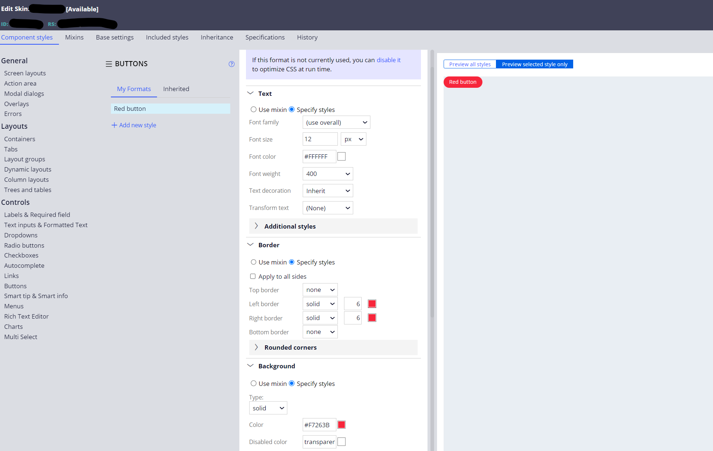Image resolution: width=713 pixels, height=451 pixels.
Task: Select the Background Use mixin radio button
Action: 253,383
